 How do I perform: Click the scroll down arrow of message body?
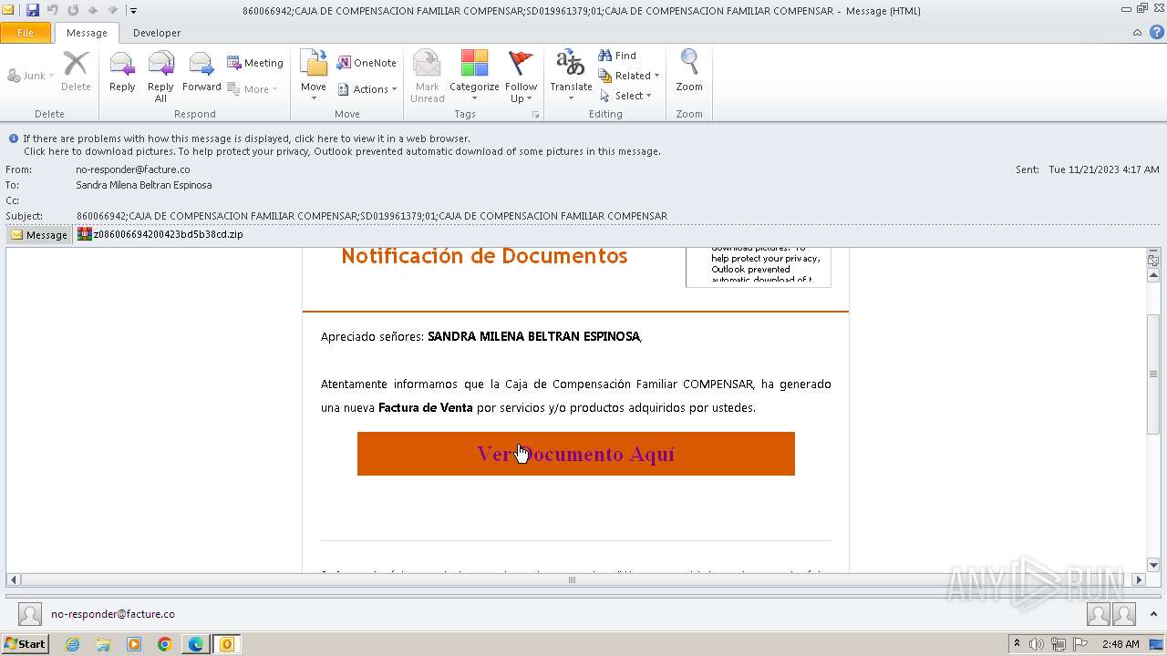[1153, 564]
